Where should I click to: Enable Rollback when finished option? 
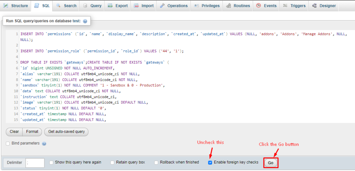[x=156, y=162]
